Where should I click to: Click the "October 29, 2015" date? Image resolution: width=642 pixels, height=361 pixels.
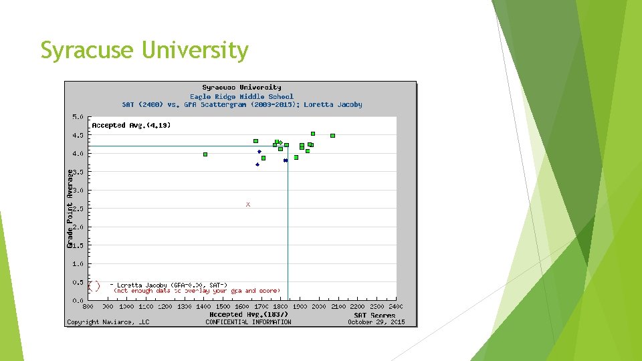pos(377,322)
